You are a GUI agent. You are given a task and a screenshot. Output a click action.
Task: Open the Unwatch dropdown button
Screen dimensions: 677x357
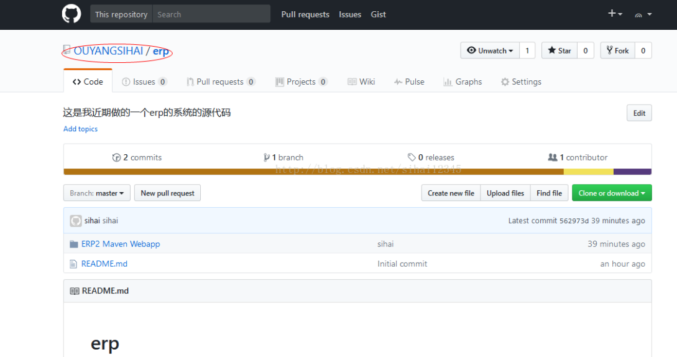490,50
